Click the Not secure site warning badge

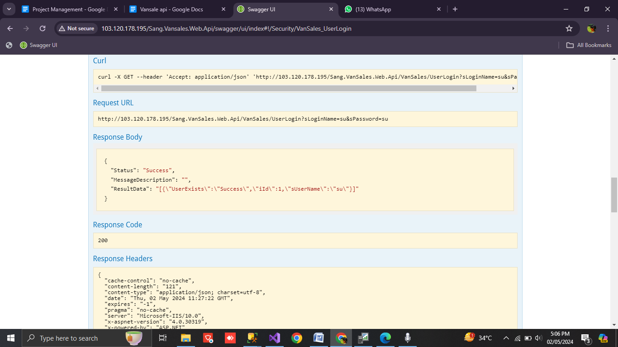76,28
